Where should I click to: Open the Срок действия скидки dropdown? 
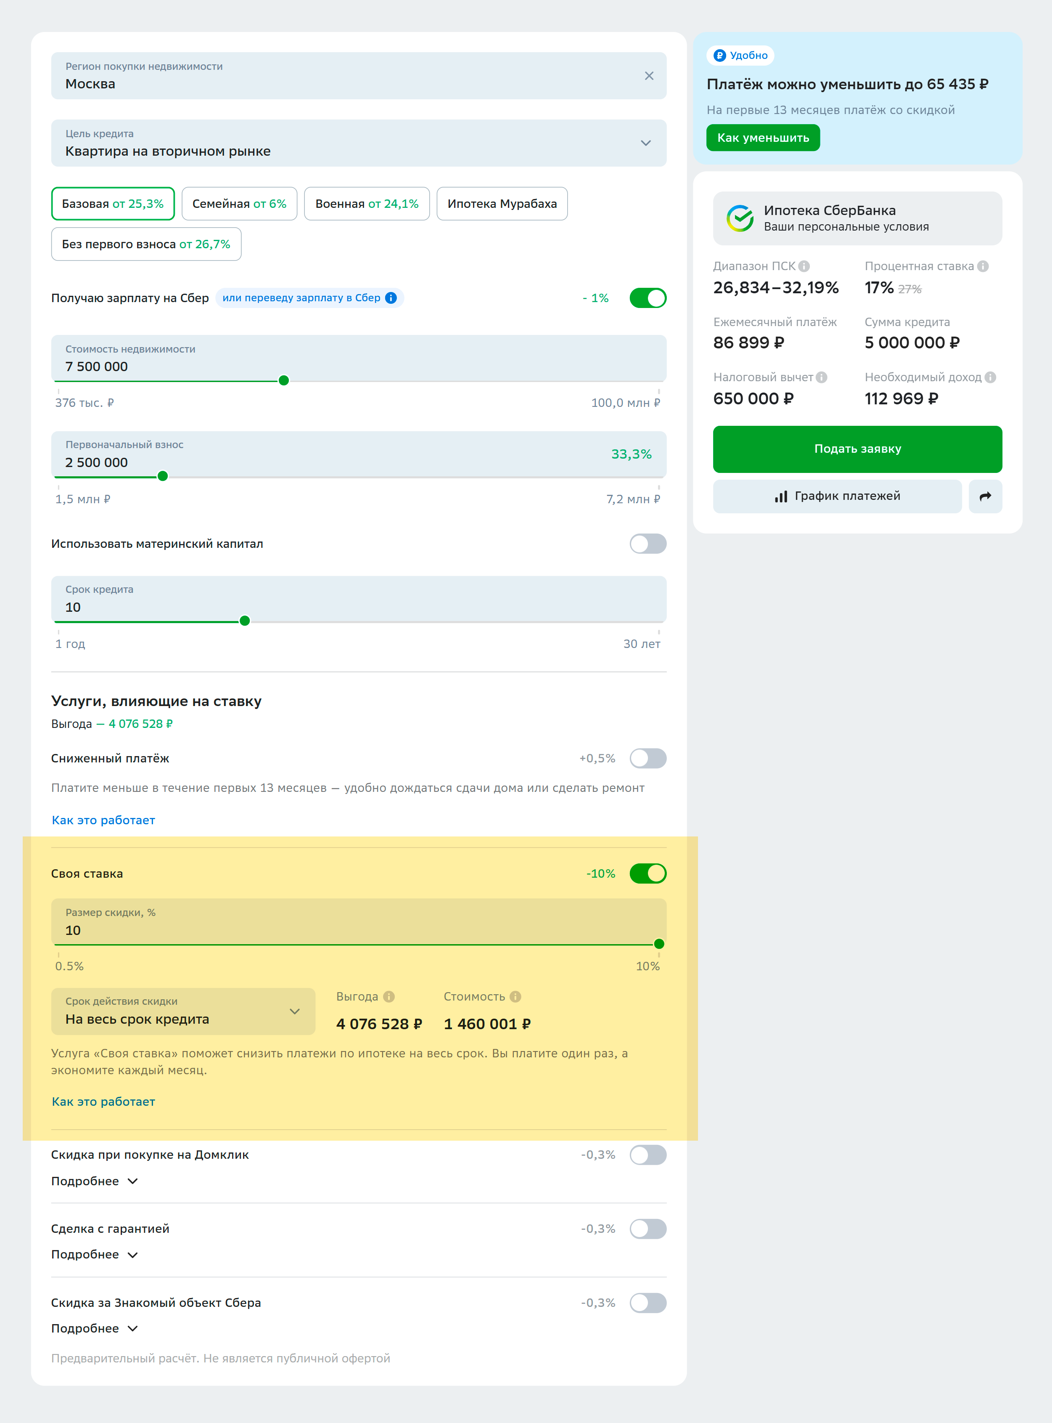click(183, 1011)
